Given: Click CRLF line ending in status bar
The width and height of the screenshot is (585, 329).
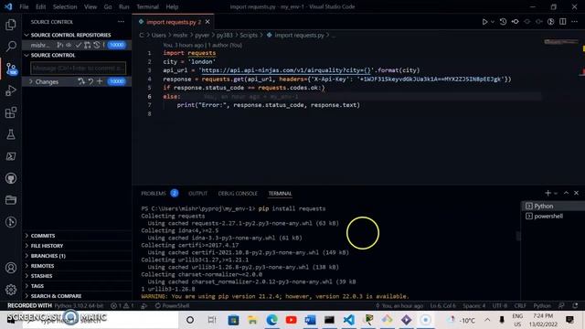Looking at the screenshot, I should click(x=520, y=305).
